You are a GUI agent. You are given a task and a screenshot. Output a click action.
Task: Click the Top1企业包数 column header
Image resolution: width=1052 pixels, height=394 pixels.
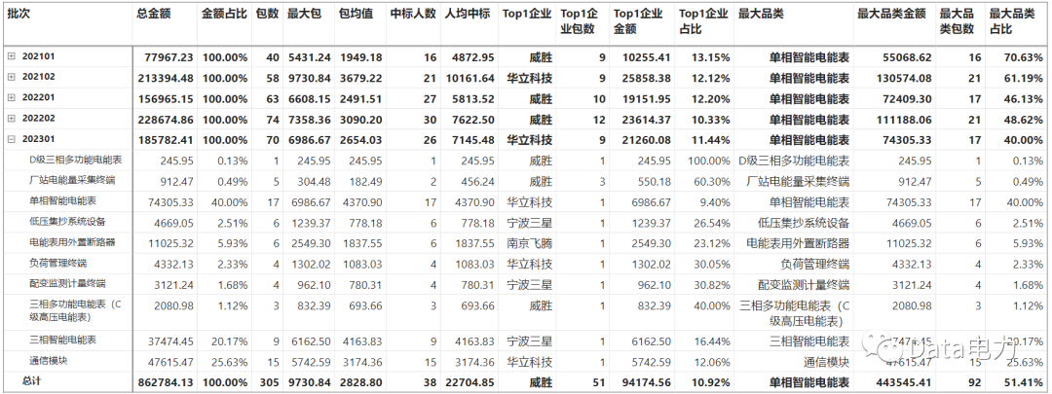581,21
